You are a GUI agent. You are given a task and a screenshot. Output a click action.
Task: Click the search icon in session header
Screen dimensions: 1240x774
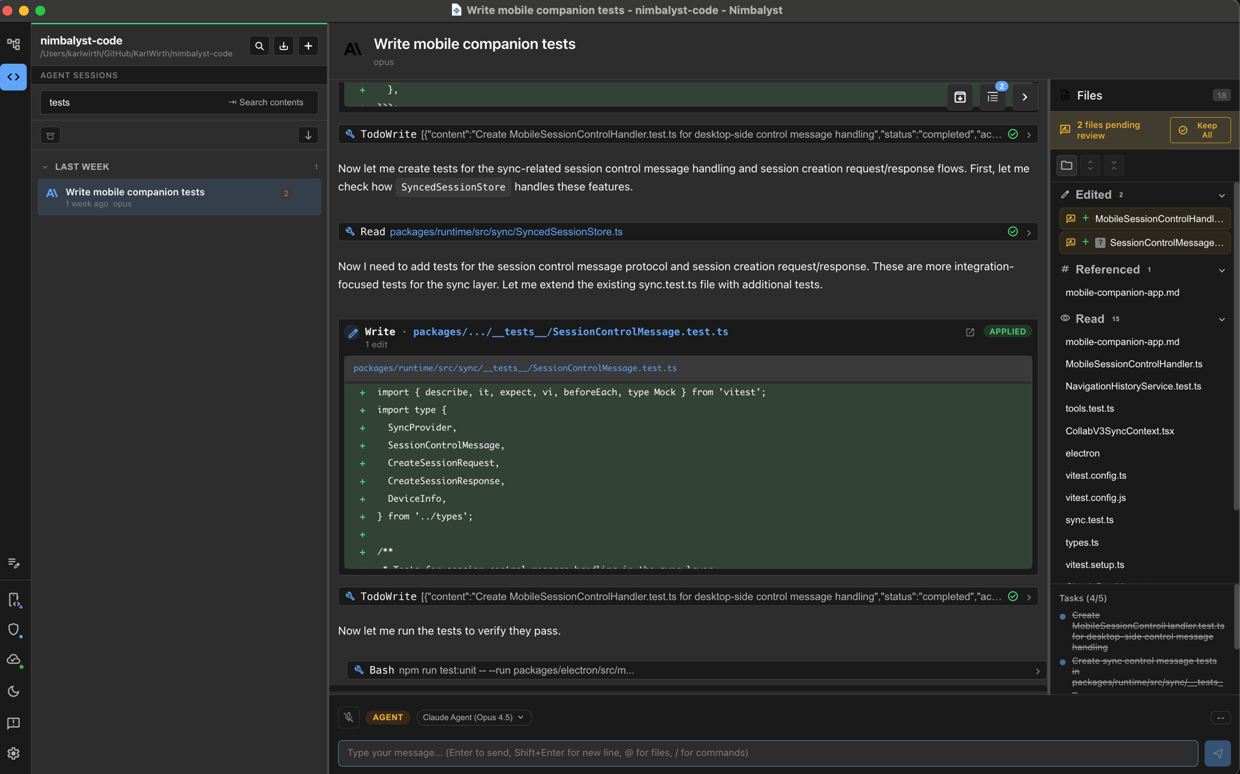click(x=259, y=46)
